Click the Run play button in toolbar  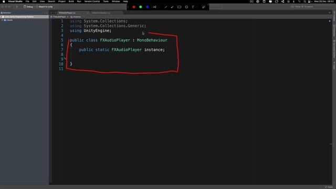(17, 7)
